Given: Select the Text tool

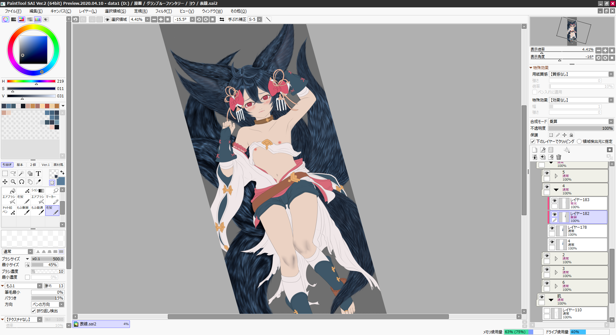Looking at the screenshot, I should coord(38,173).
